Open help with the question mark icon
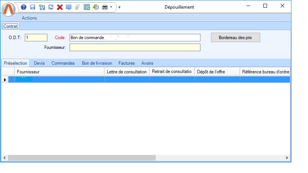The height and width of the screenshot is (173, 308). click(24, 7)
